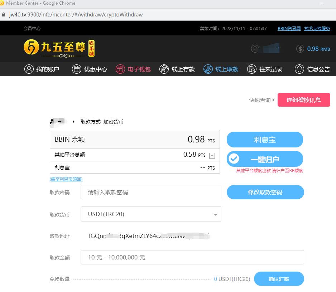Expand the 其他平台总额 dropdown arrow

click(x=212, y=155)
